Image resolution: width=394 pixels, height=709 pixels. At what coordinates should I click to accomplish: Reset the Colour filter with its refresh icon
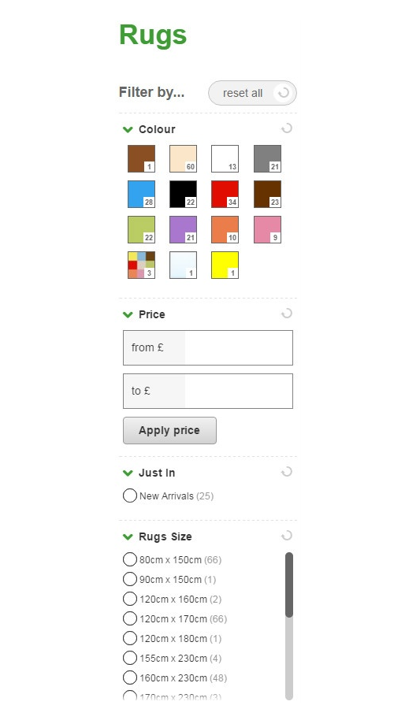(x=286, y=129)
